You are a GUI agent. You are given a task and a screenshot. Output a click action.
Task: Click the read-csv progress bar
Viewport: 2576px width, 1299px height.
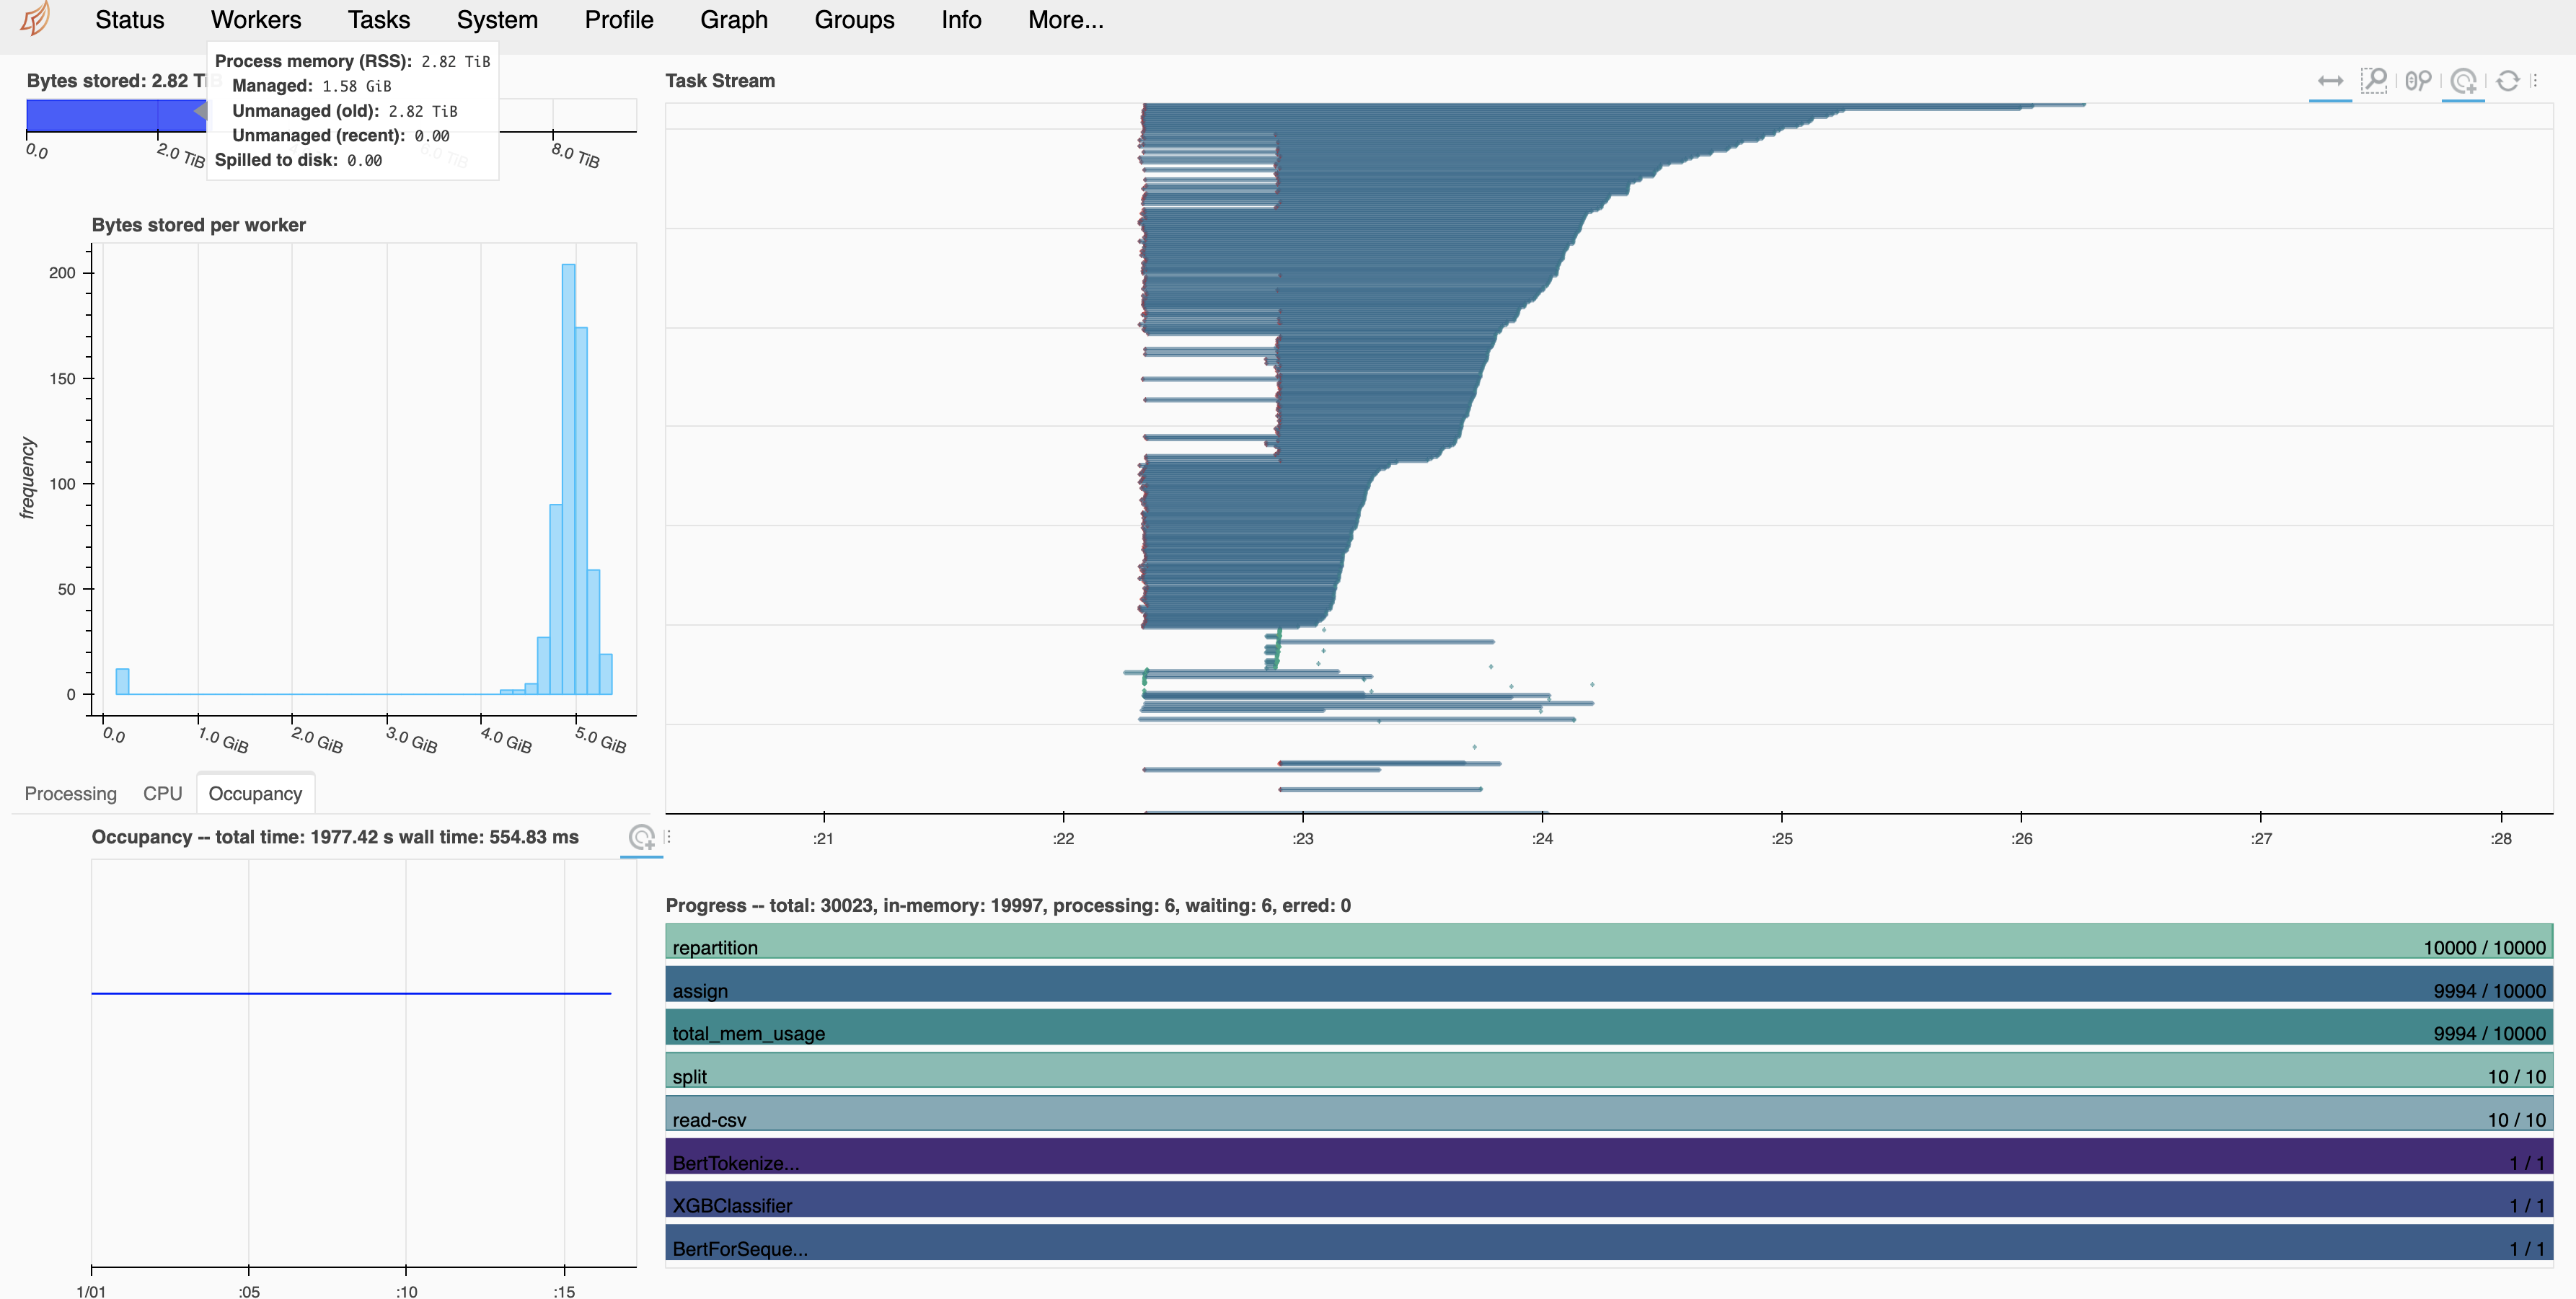tap(1609, 1113)
